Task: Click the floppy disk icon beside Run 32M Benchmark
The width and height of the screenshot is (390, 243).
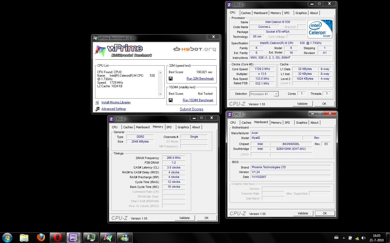Action: pyautogui.click(x=171, y=79)
